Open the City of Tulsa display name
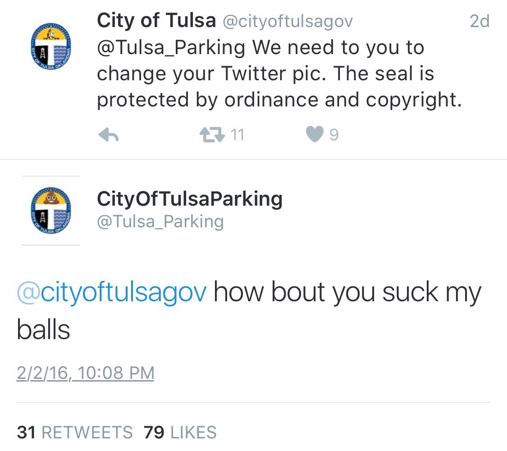507x451 pixels. point(156,20)
